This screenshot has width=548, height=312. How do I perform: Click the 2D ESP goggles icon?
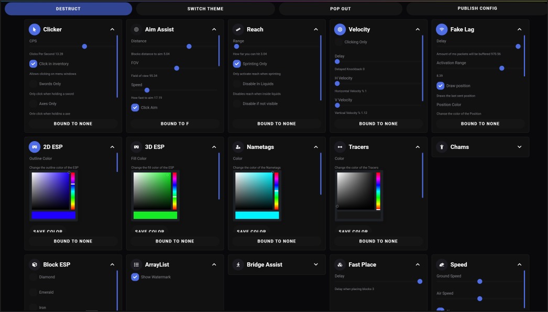pyautogui.click(x=35, y=147)
